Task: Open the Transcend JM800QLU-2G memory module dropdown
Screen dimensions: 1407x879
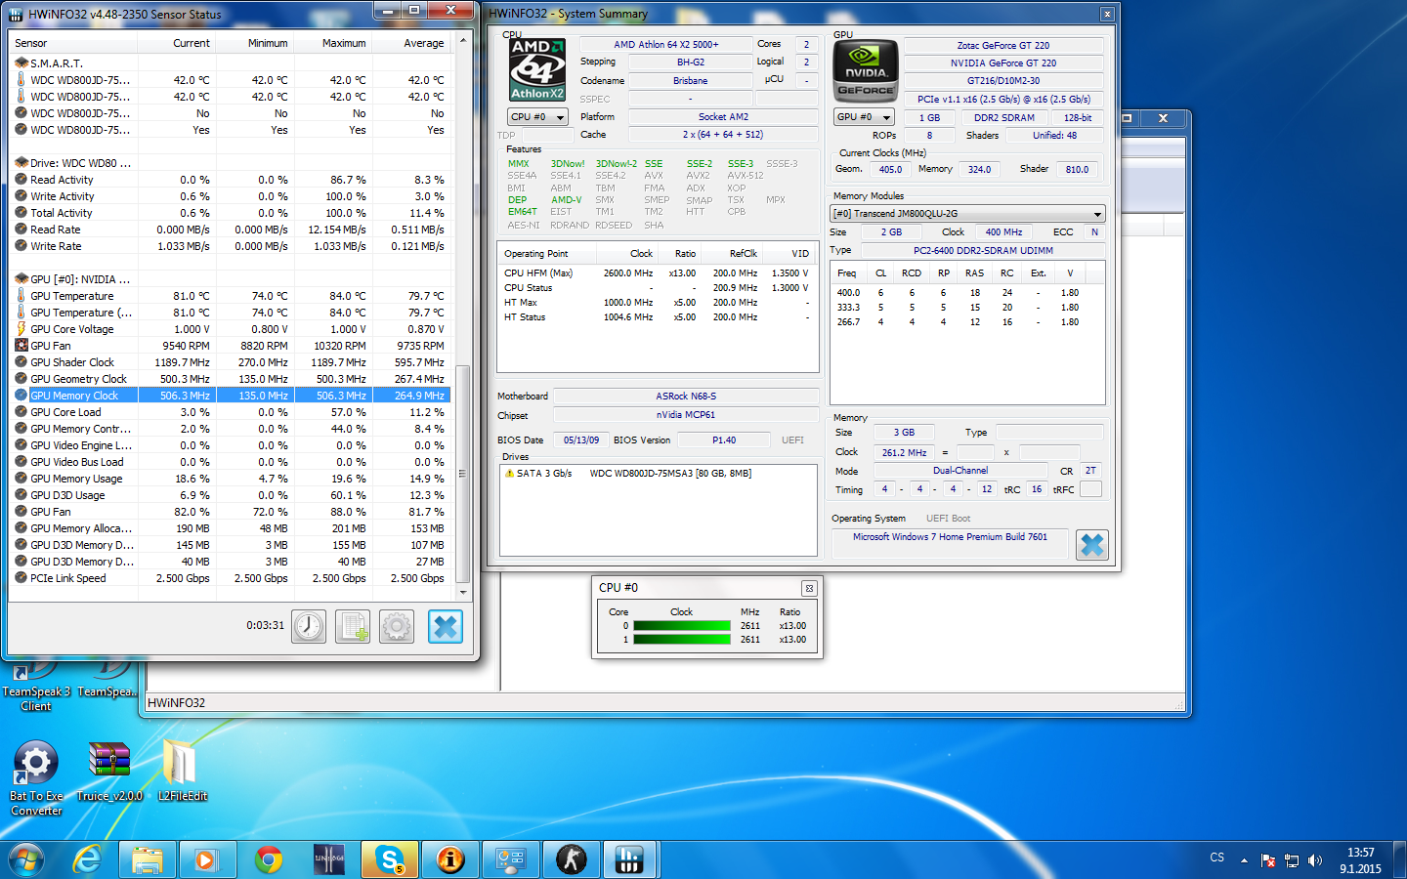Action: point(967,213)
